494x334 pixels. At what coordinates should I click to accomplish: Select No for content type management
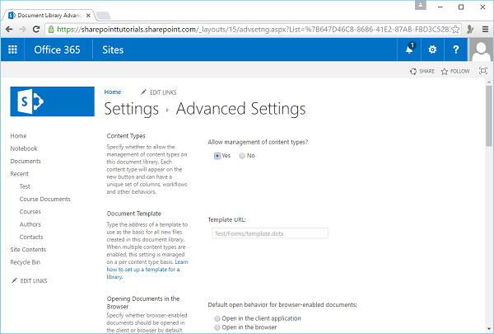click(x=242, y=156)
